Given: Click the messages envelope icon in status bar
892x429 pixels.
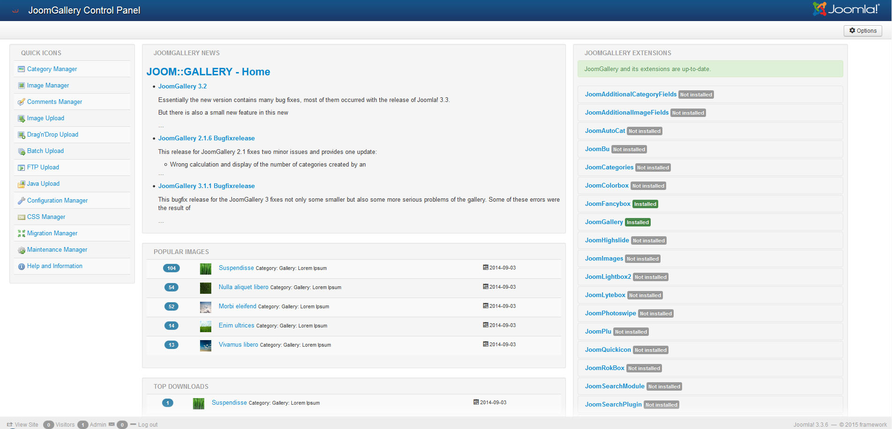Looking at the screenshot, I should (x=111, y=424).
